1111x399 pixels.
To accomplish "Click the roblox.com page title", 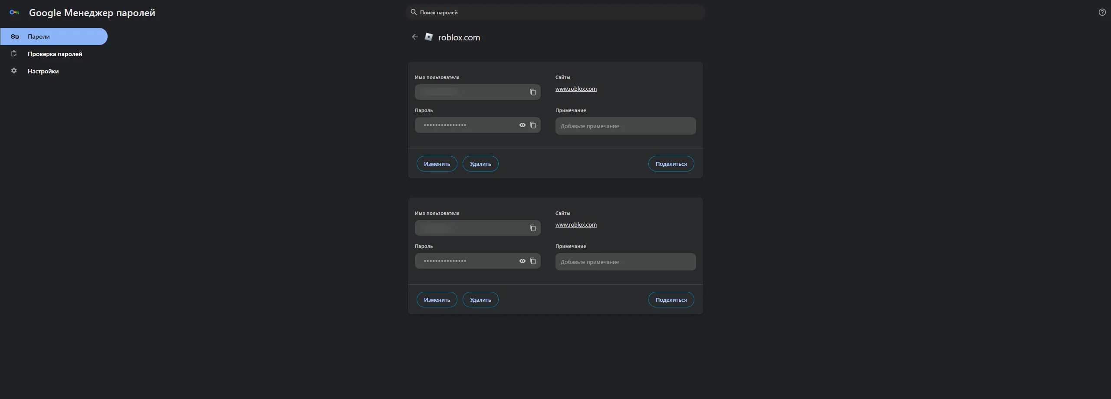I will pyautogui.click(x=459, y=37).
